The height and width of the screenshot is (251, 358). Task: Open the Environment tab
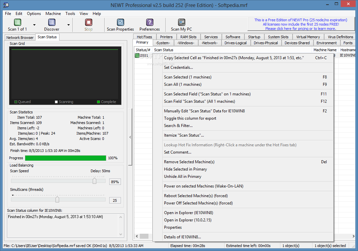coord(326,43)
